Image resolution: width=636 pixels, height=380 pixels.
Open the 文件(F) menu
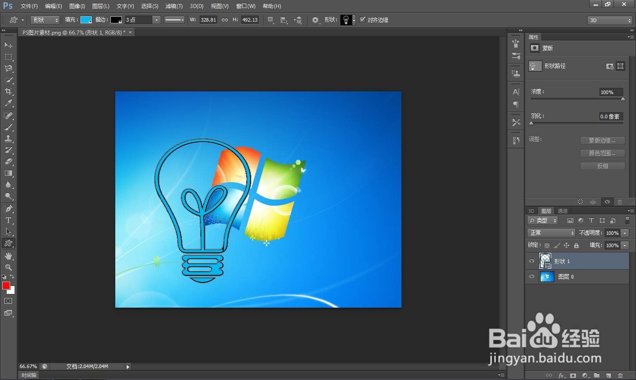click(29, 6)
